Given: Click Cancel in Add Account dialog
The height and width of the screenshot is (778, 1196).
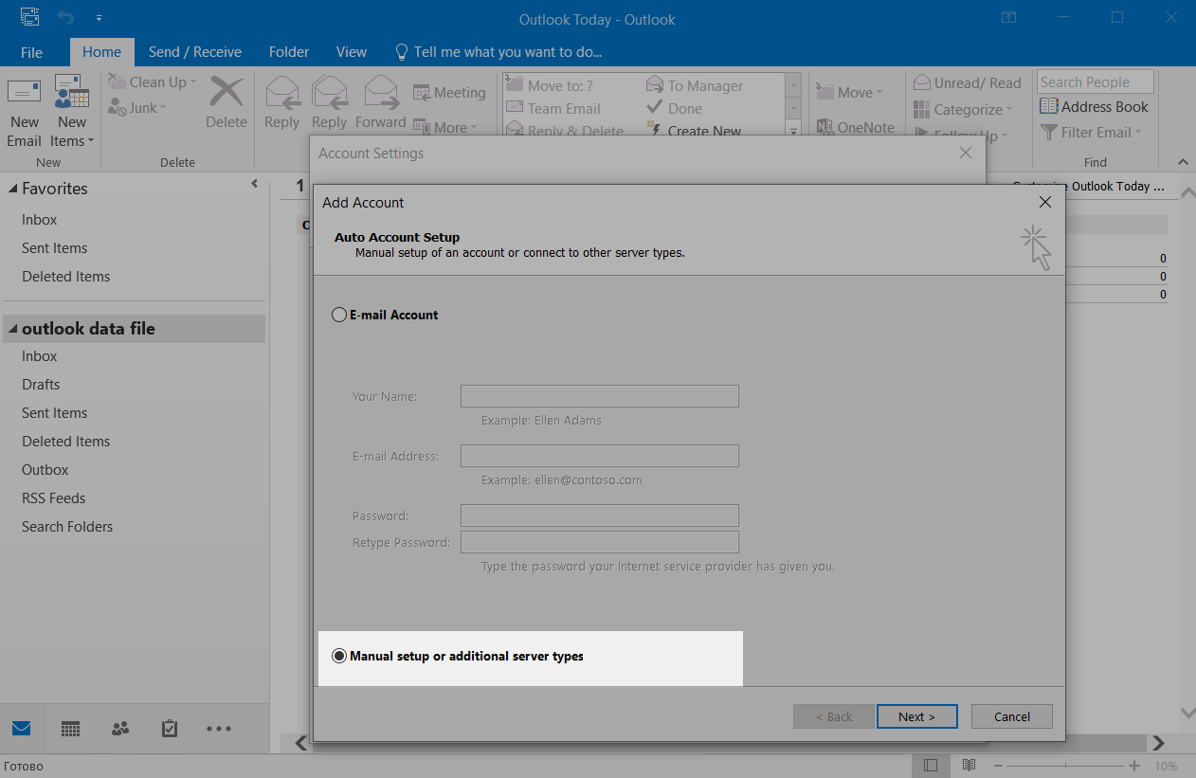Looking at the screenshot, I should [x=1011, y=716].
